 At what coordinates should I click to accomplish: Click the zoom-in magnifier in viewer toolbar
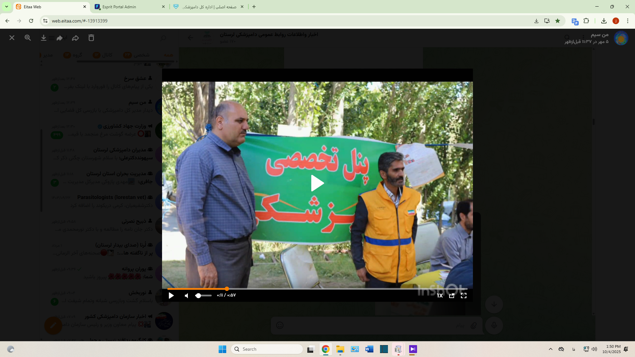click(28, 38)
